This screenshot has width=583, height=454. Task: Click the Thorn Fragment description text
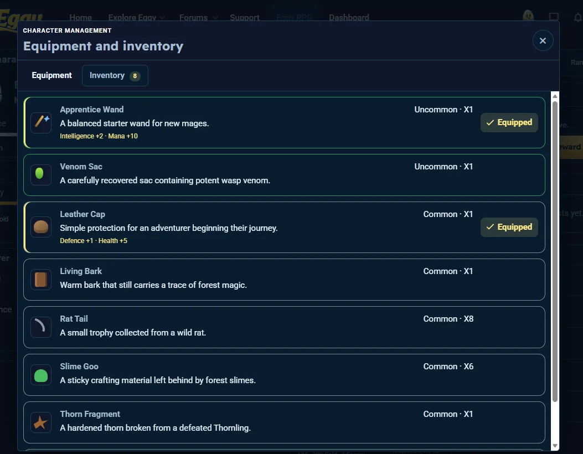tap(156, 427)
